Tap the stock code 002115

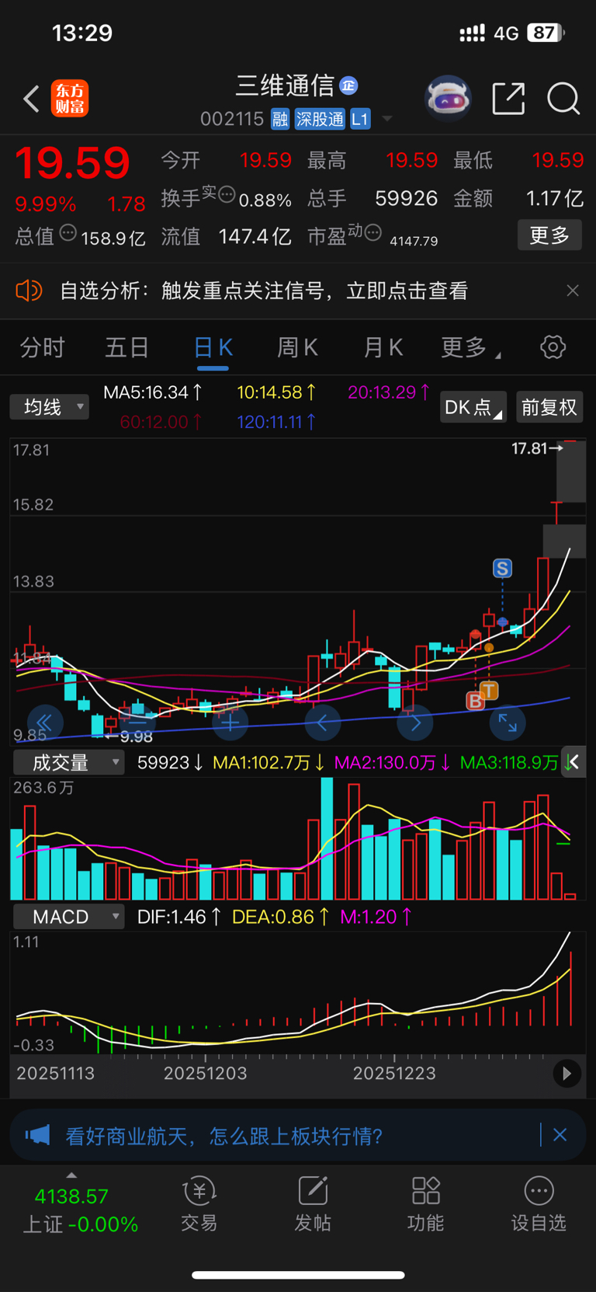coord(232,119)
